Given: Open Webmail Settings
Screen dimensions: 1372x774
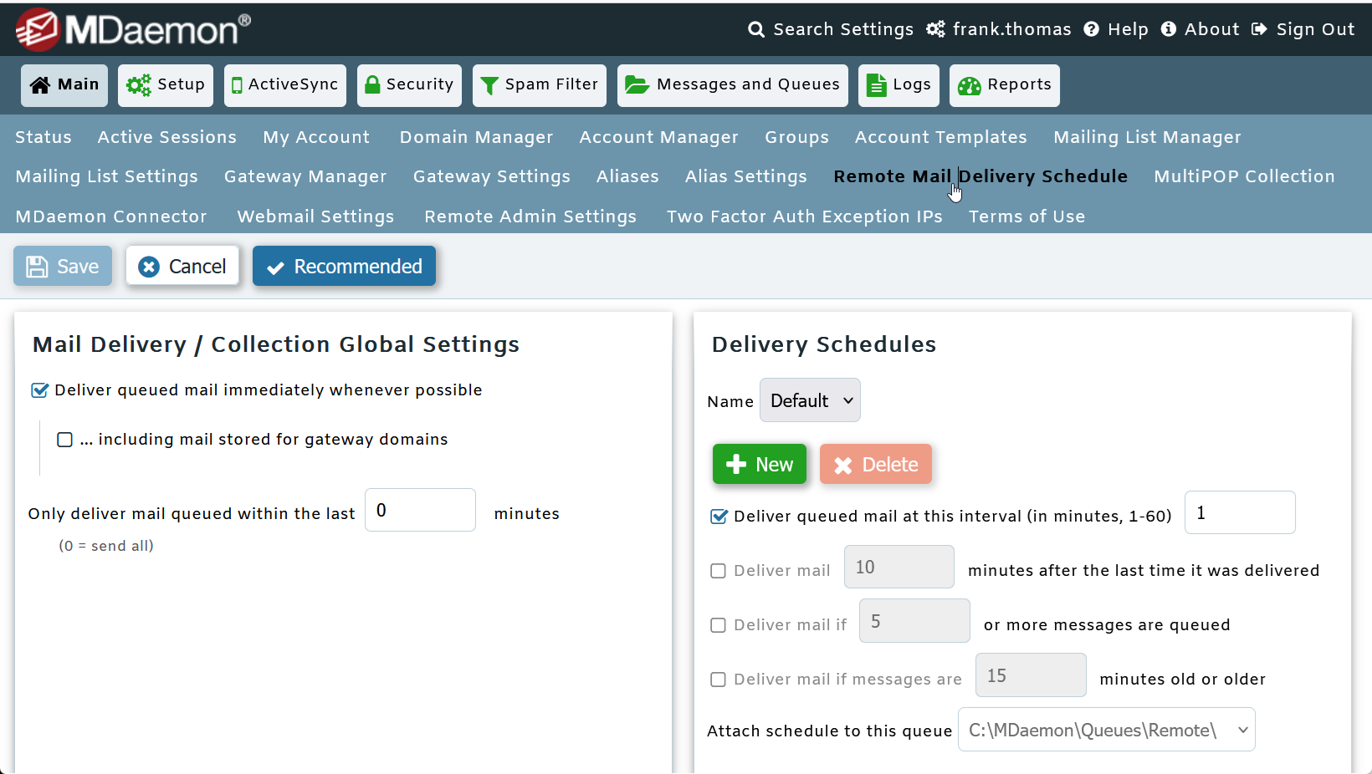Looking at the screenshot, I should pos(316,216).
